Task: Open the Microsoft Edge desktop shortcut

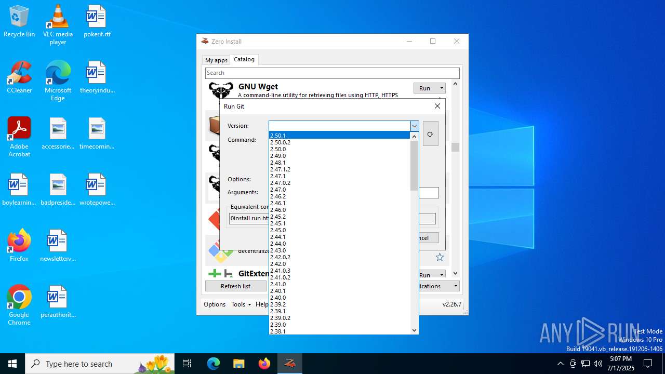Action: click(x=58, y=81)
